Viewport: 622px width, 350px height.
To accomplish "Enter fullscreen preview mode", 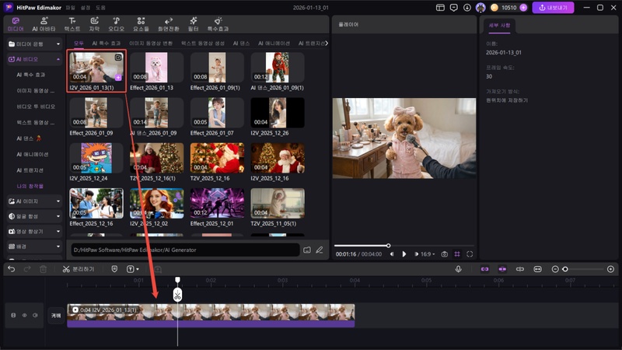I will (x=470, y=254).
